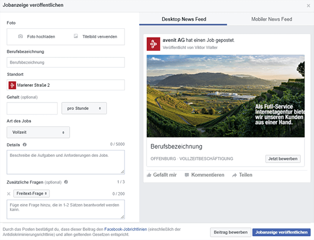Screen dimensions: 314x240
Task: Focus the Berufsbezeichnung input field
Action: coord(66,62)
